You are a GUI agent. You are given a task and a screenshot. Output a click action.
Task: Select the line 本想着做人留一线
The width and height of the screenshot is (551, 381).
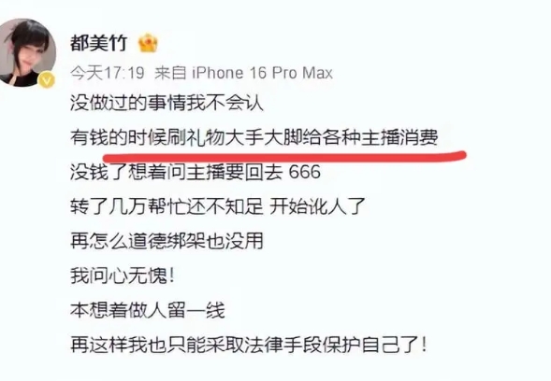click(x=148, y=310)
